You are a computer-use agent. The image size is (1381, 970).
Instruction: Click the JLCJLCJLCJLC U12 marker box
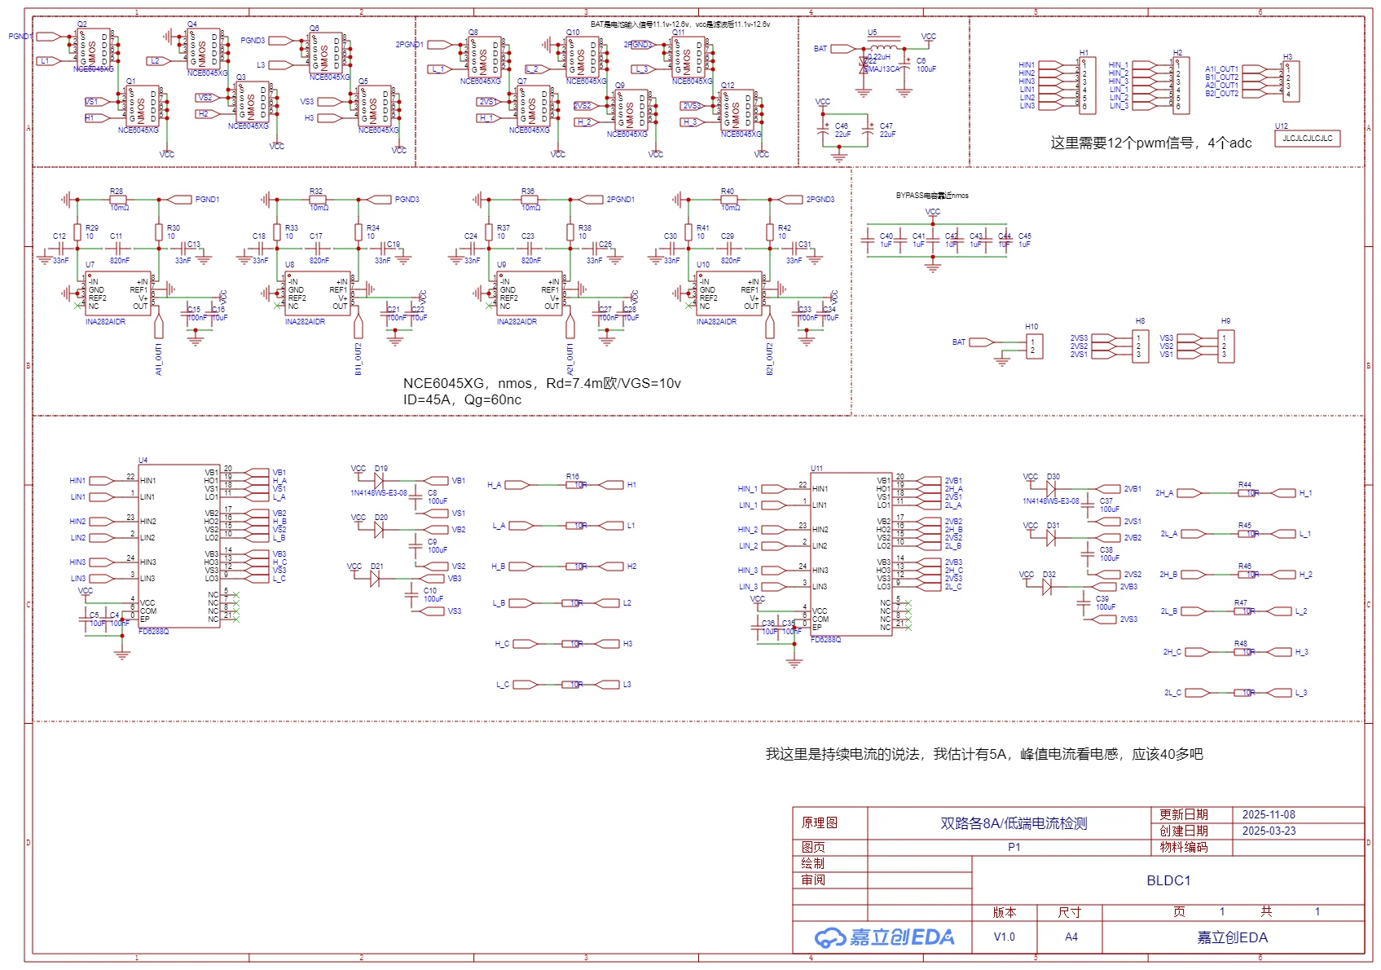[1307, 139]
